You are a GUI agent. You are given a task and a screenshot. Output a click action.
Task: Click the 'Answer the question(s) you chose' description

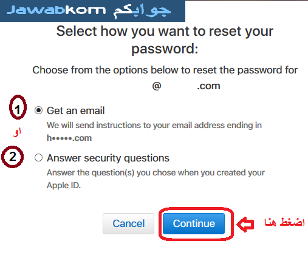[x=156, y=172]
